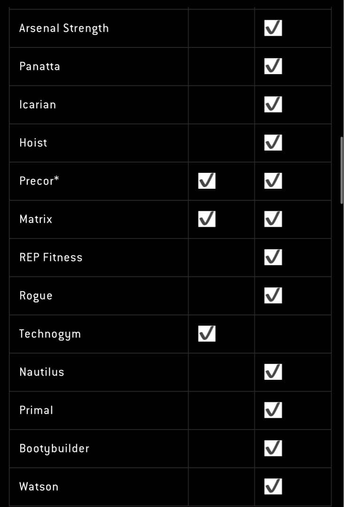
Task: Click the checkmark in the Arsenal Strength row
Action: coord(273,28)
